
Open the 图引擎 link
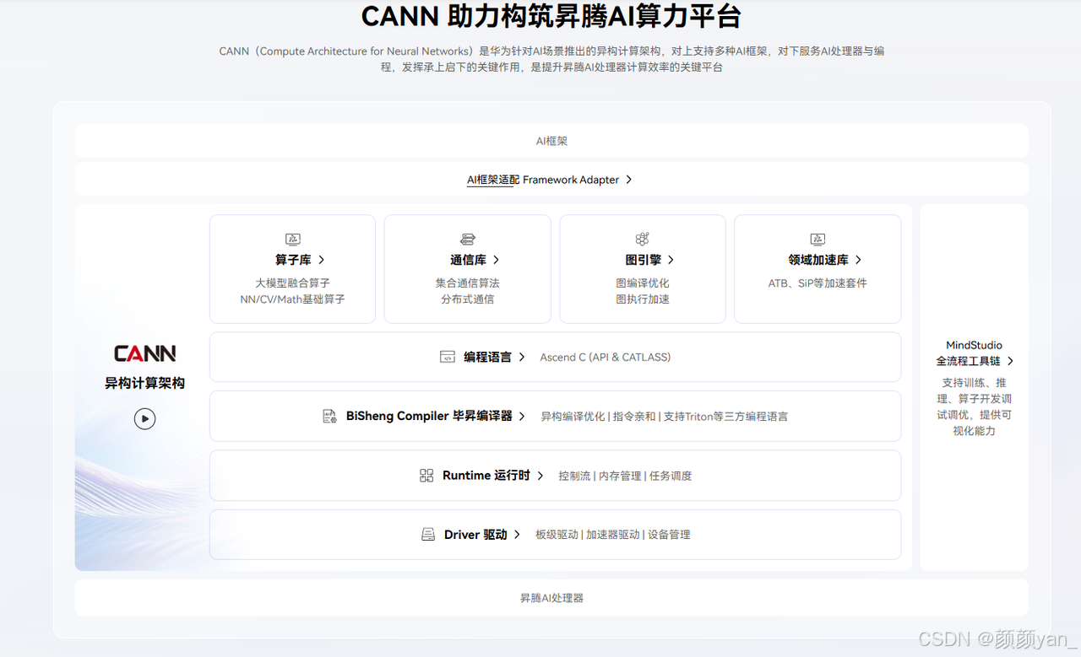[x=643, y=260]
